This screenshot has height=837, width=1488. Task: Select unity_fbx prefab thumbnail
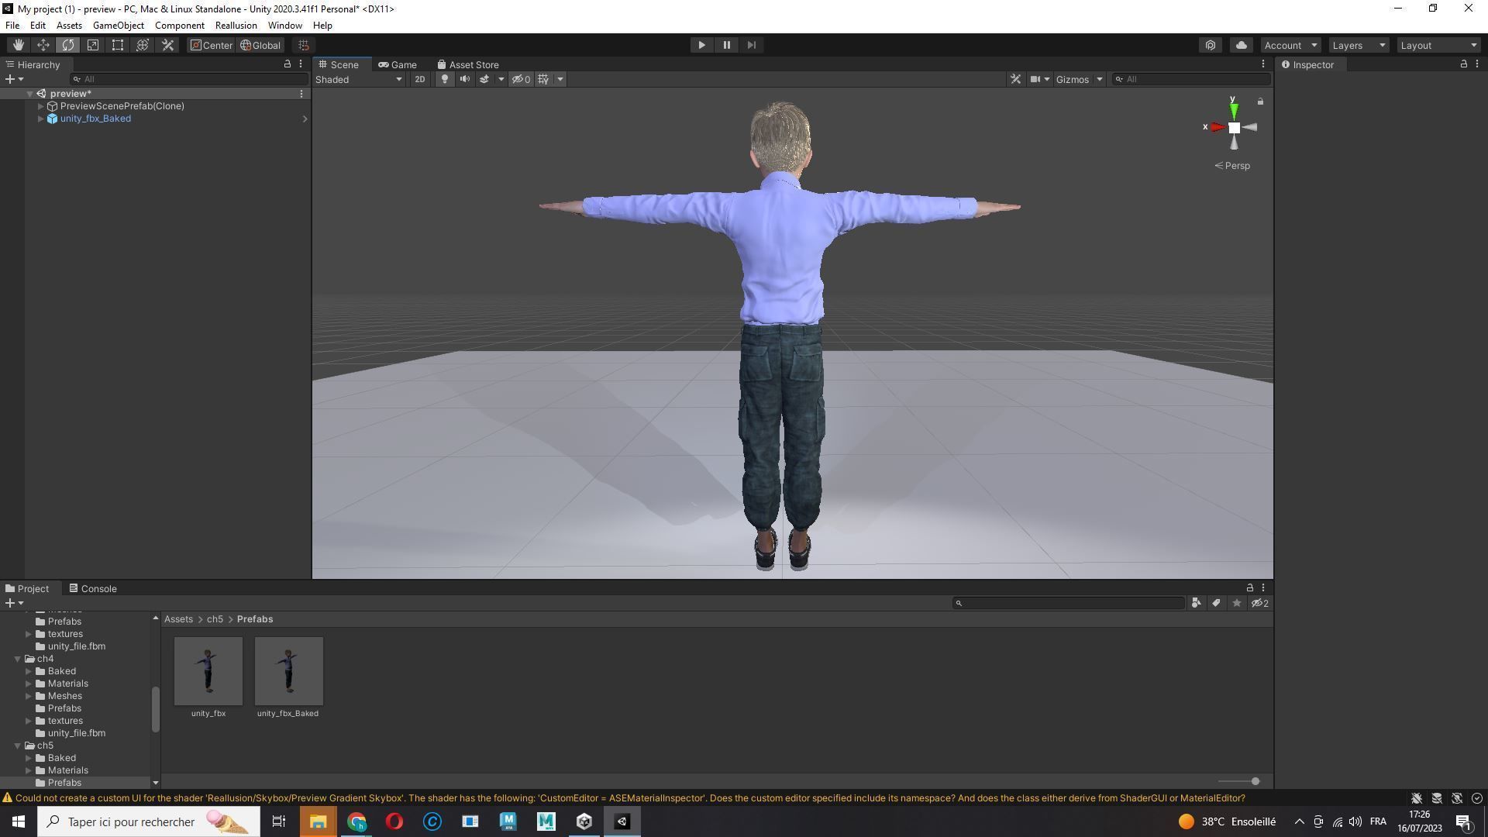(x=208, y=671)
